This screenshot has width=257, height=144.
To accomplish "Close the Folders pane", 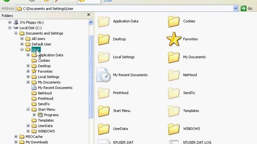I will click(89, 15).
